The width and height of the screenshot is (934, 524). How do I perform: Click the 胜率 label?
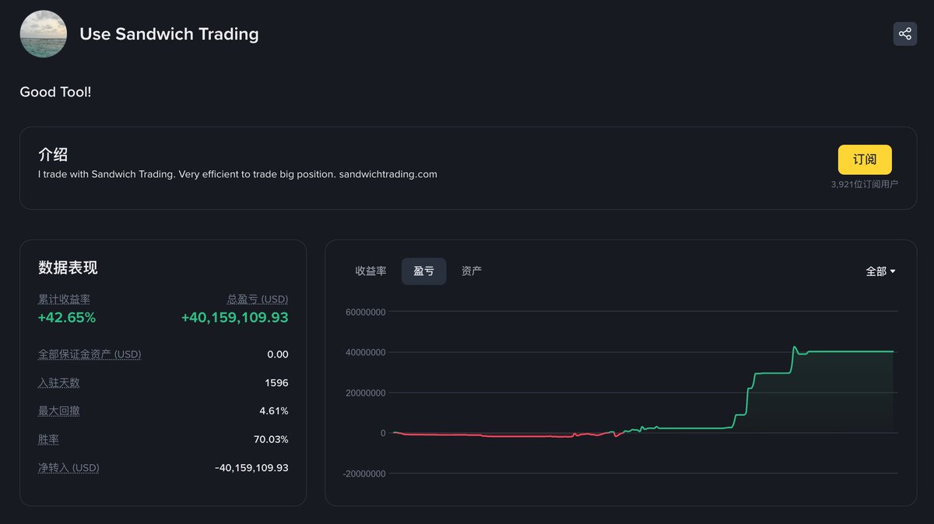[x=48, y=439]
